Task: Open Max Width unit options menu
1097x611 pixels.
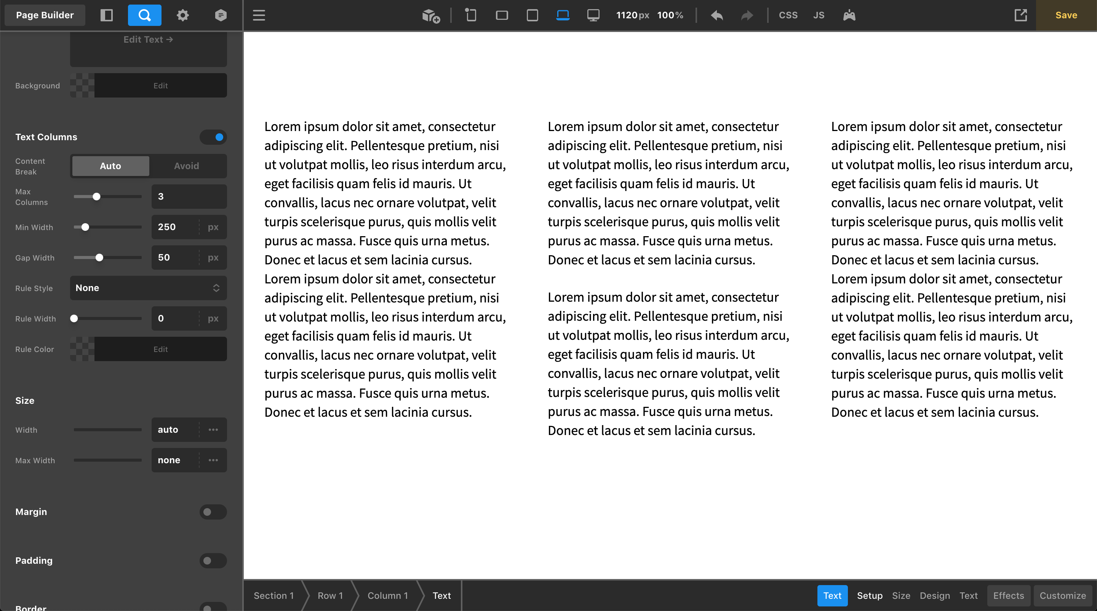Action: tap(213, 460)
